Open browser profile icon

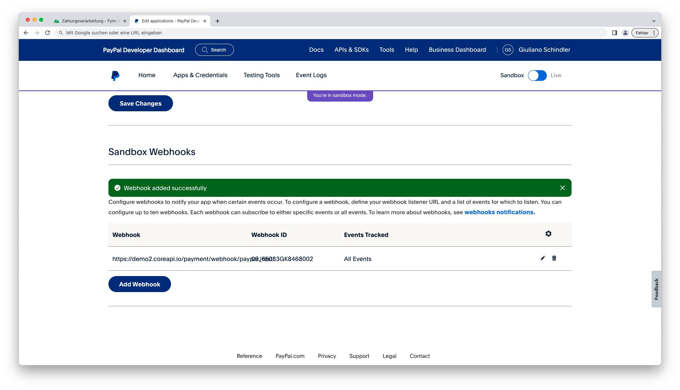coord(625,33)
